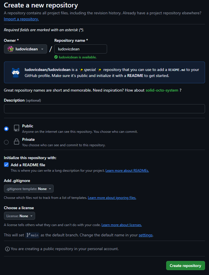Image resolution: width=209 pixels, height=275 pixels.
Task: Click the Private repository lock icon
Action: click(x=17, y=142)
